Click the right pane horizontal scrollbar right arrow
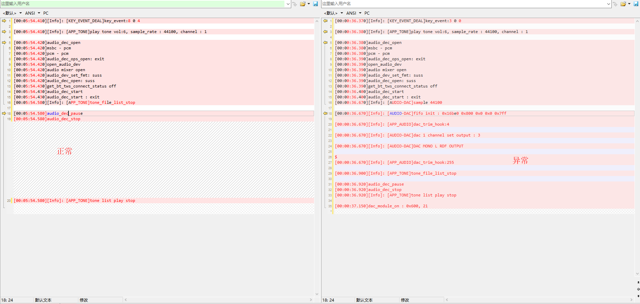The height and width of the screenshot is (304, 640). 631,300
